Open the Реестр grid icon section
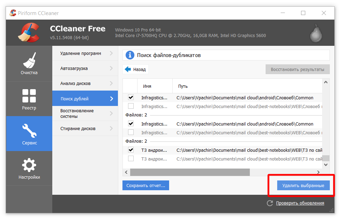The height and width of the screenshot is (221, 340). coord(29,96)
